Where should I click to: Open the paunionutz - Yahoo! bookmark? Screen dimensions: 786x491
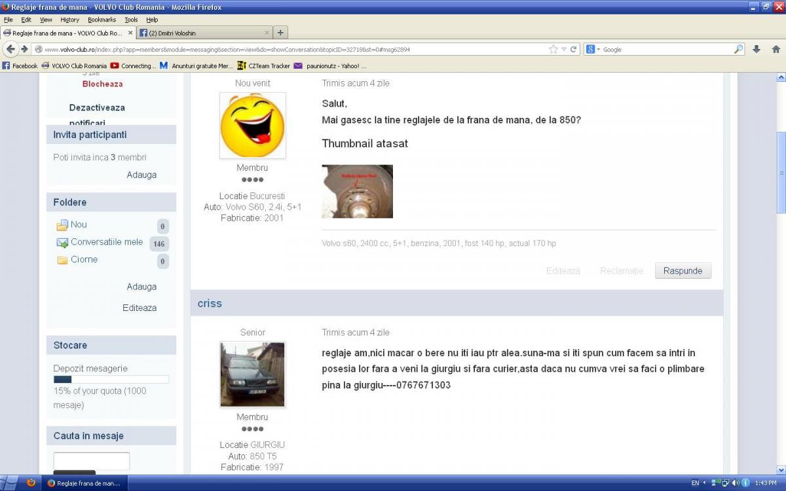330,65
